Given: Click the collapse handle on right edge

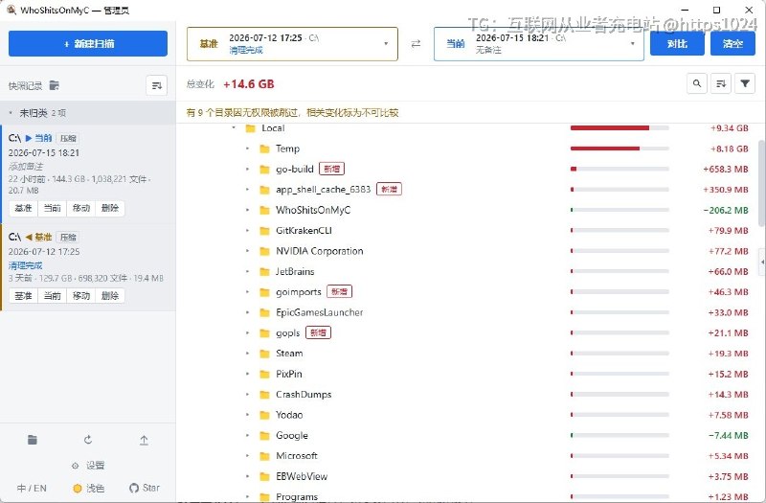Looking at the screenshot, I should 762,262.
